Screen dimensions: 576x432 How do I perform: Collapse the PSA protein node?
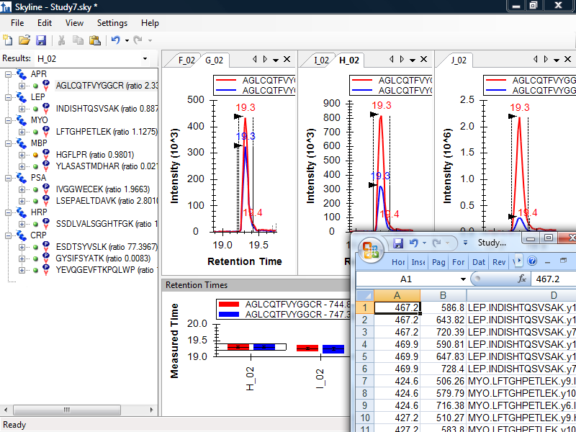point(9,178)
